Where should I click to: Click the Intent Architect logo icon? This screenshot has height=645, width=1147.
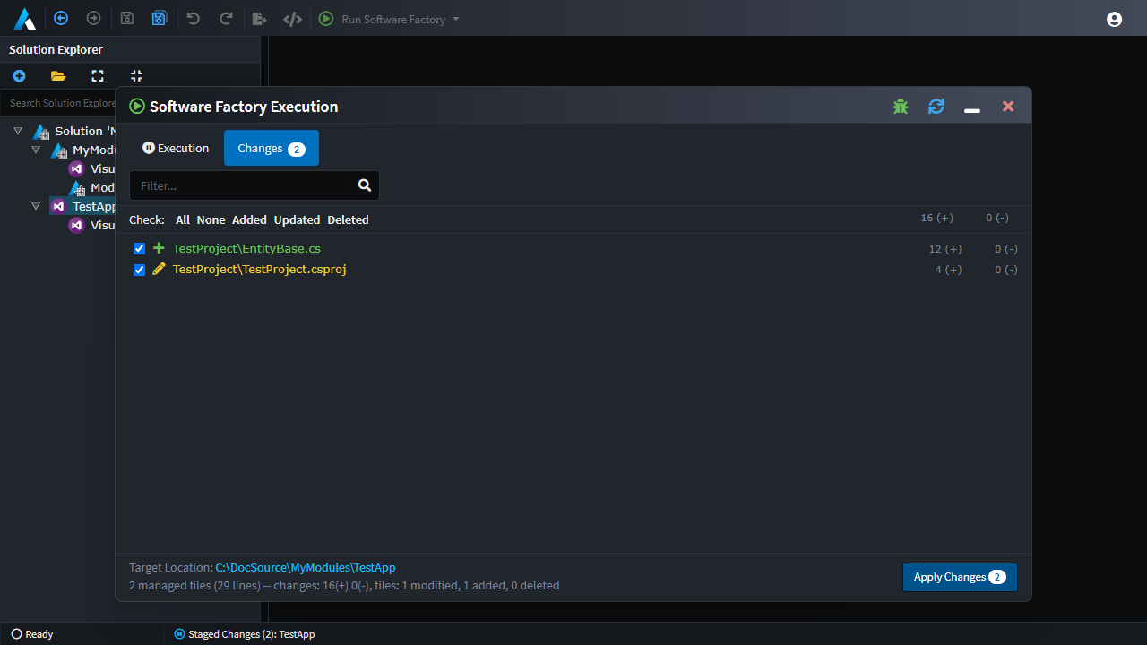point(24,18)
